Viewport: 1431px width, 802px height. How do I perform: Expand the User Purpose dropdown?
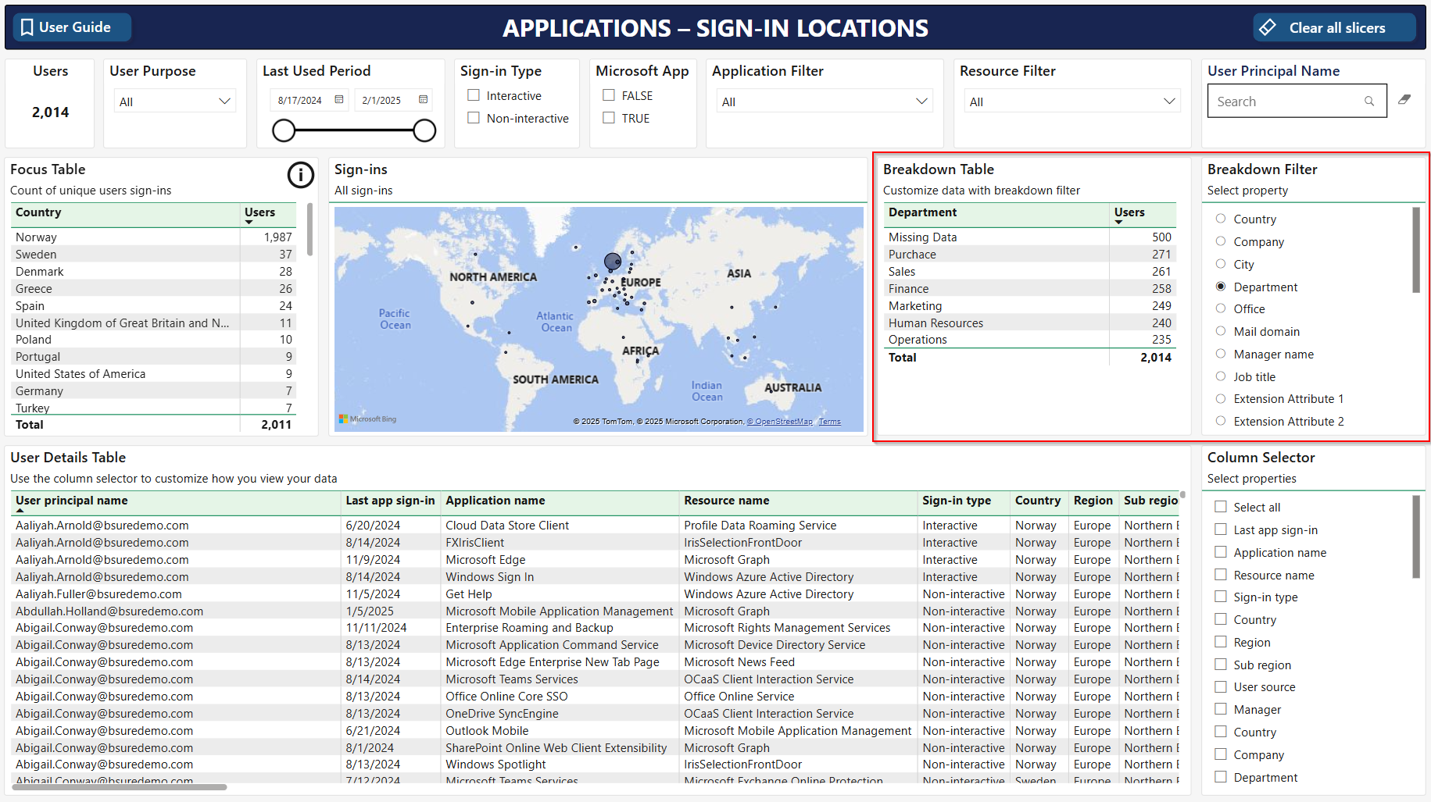[x=224, y=102]
